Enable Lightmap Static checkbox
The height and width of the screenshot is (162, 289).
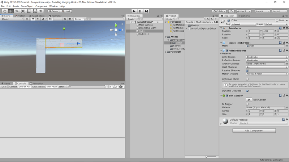tap(247, 79)
